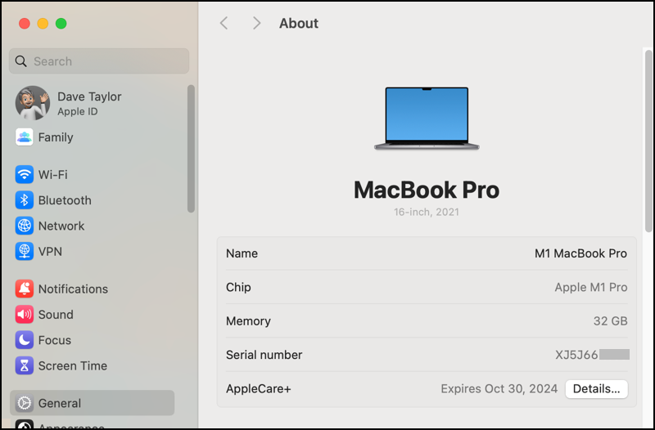655x430 pixels.
Task: Click the Serial number row label
Action: (264, 355)
